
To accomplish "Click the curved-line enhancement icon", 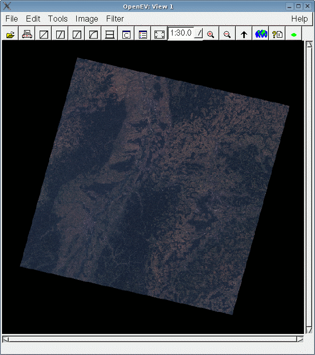I will click(93, 35).
